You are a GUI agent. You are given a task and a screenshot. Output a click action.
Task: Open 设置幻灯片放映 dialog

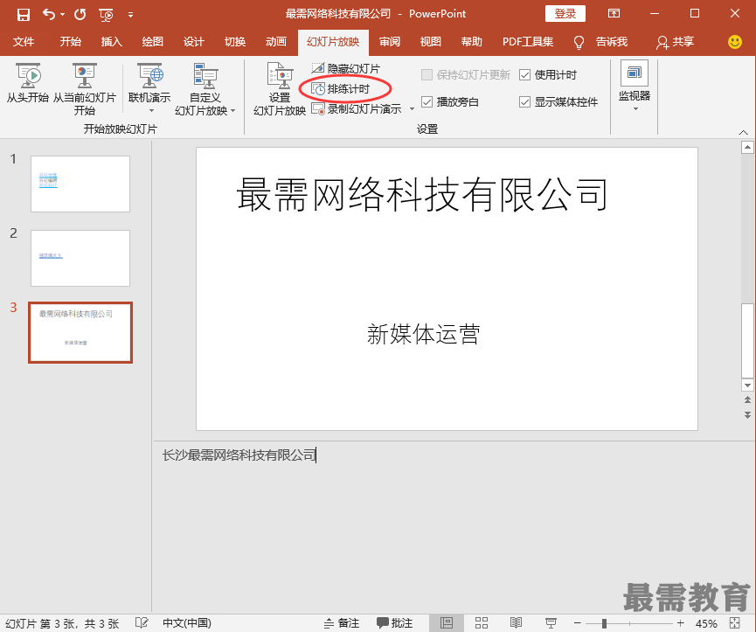point(280,90)
